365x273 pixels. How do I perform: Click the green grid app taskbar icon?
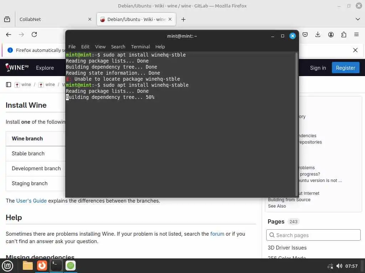pos(71,266)
